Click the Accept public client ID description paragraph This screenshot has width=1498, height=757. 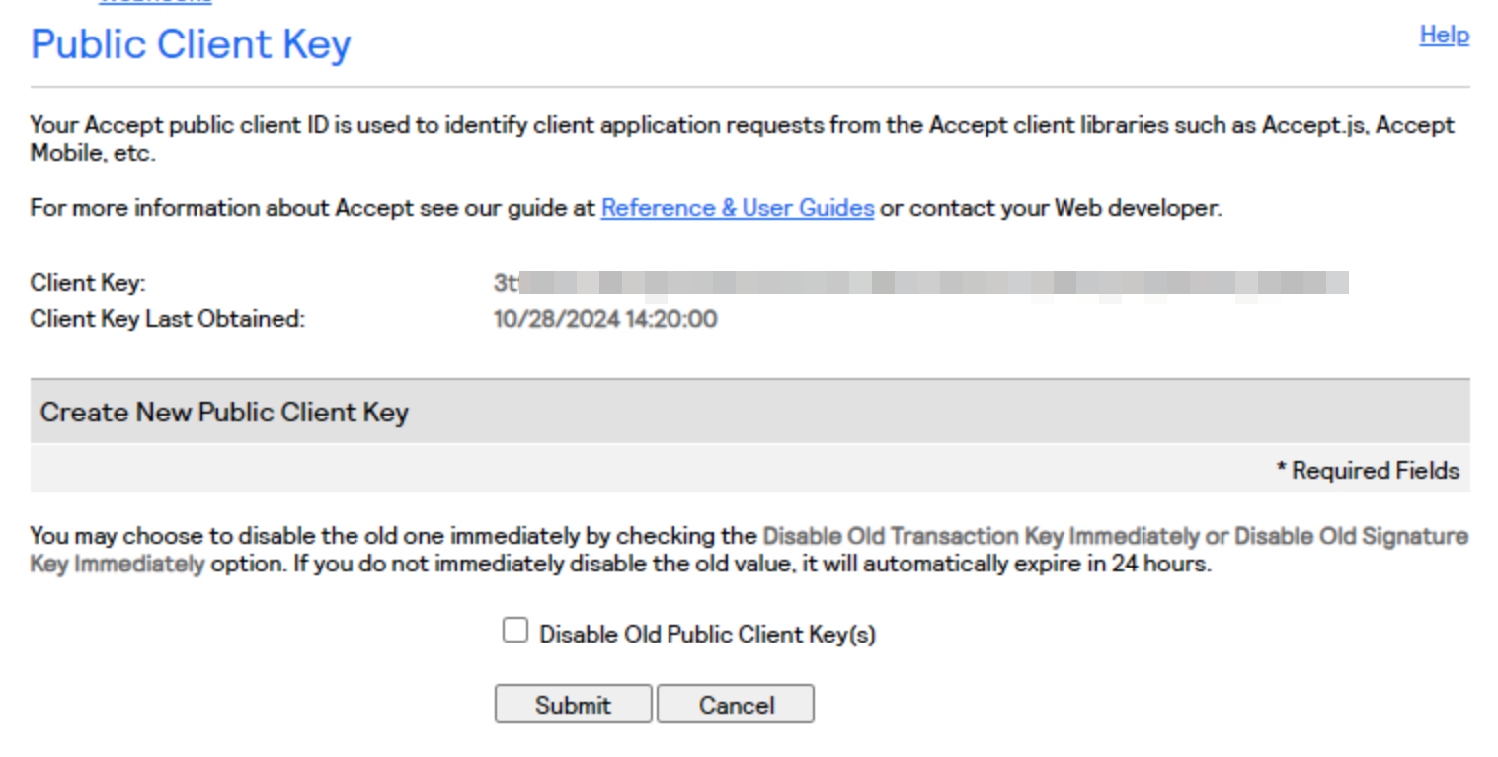point(743,140)
